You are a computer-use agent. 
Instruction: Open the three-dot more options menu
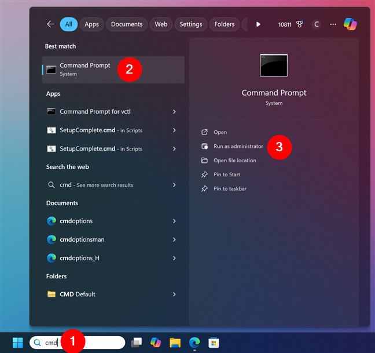(333, 24)
